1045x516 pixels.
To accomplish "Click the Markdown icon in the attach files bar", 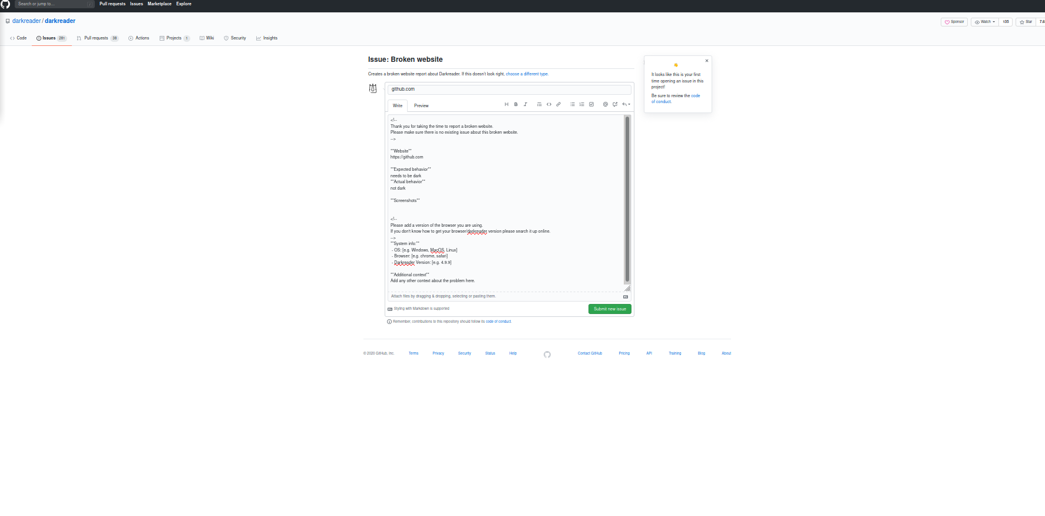I will [x=626, y=297].
